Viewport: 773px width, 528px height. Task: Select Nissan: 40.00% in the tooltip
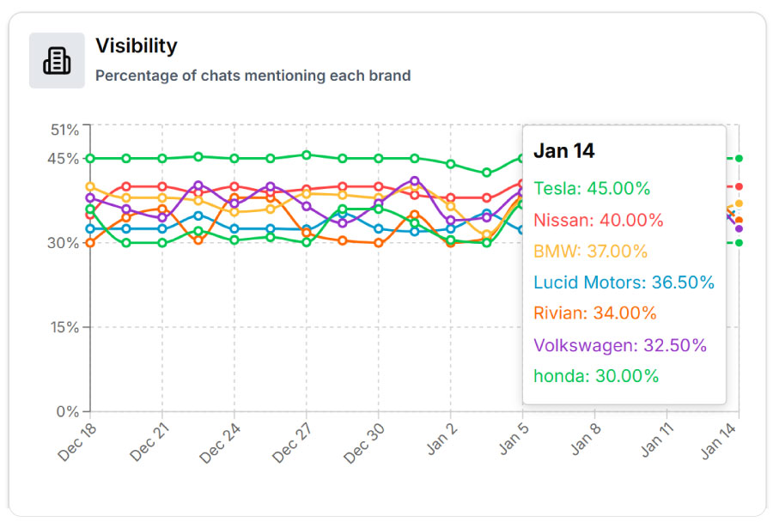598,220
